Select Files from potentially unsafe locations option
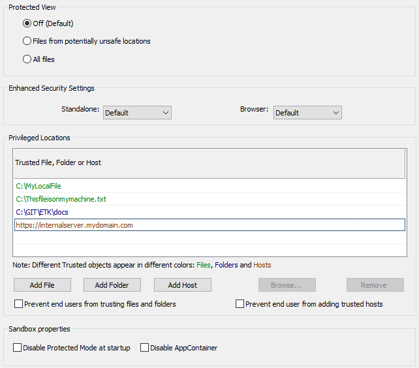Screen dimensions: 419x368 pyautogui.click(x=27, y=41)
